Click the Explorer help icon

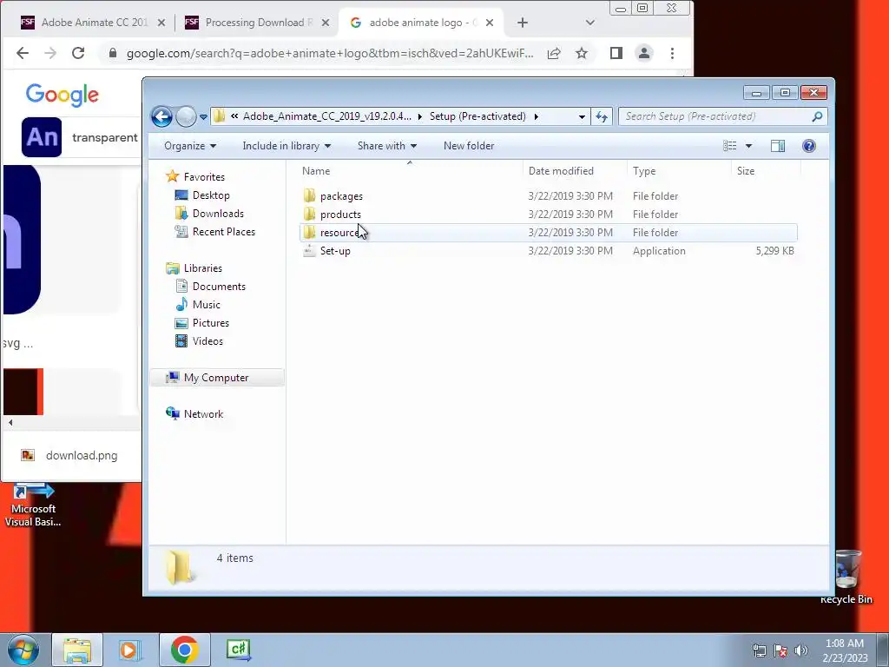pyautogui.click(x=809, y=146)
